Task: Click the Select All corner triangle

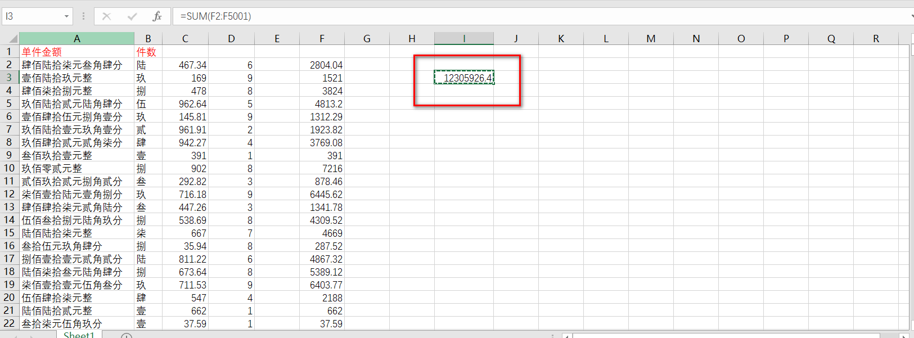Action: click(x=12, y=39)
